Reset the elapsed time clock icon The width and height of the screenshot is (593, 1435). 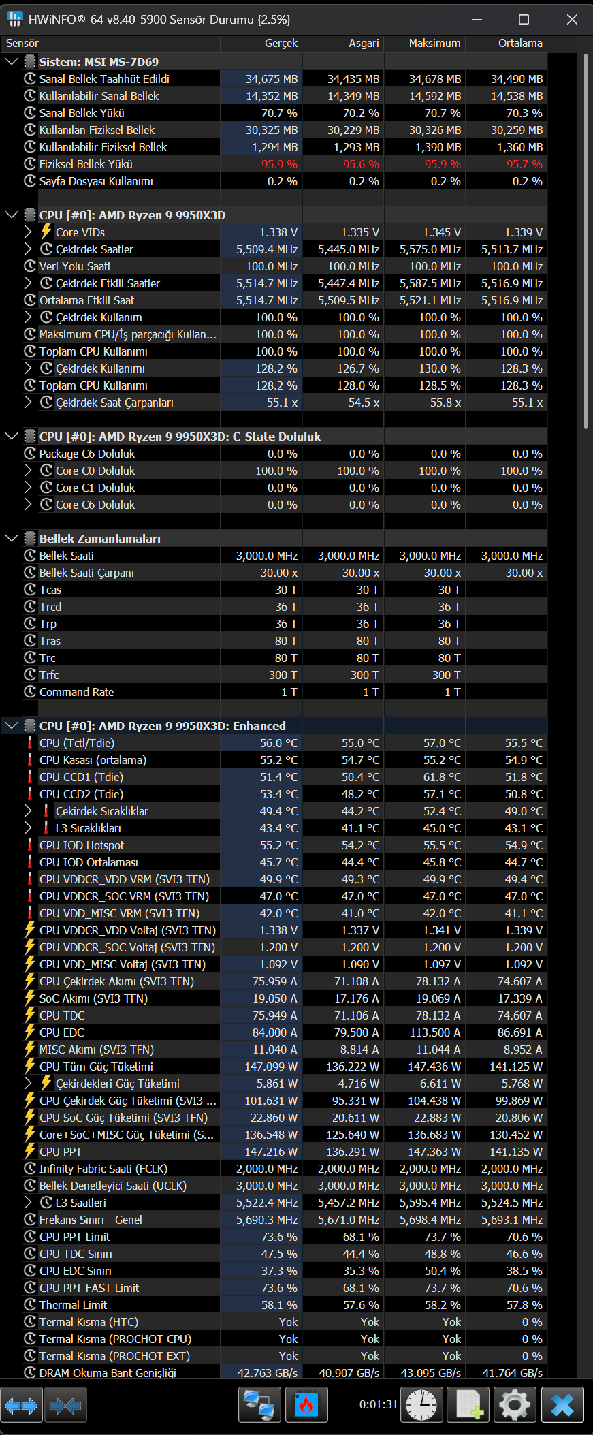point(421,1405)
